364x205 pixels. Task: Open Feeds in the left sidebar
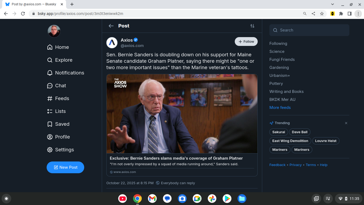[x=58, y=98]
